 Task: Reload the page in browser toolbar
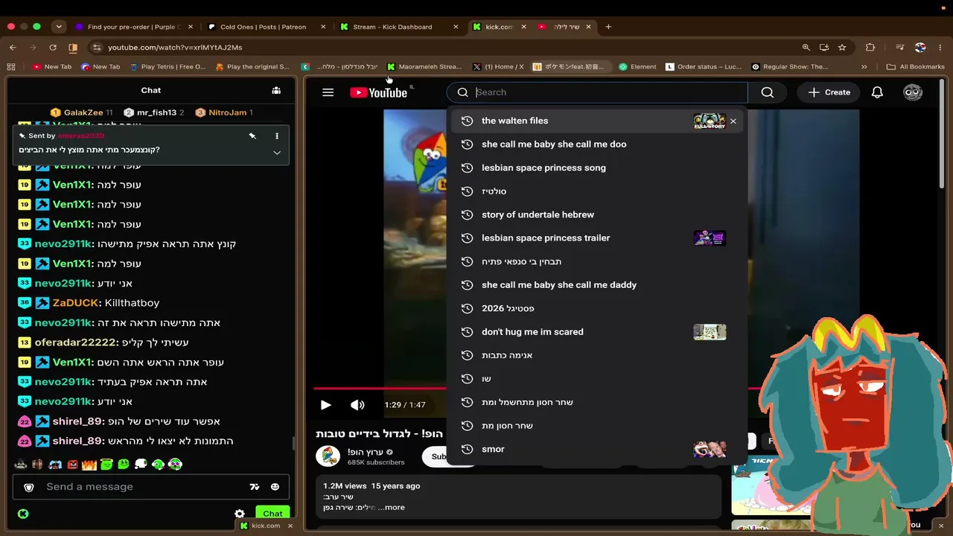pyautogui.click(x=53, y=48)
